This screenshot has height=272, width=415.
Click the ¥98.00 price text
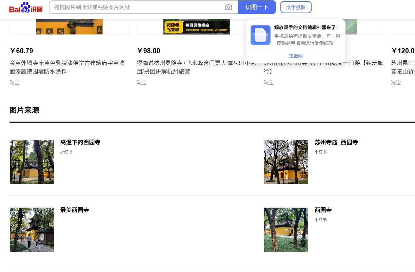pos(149,51)
